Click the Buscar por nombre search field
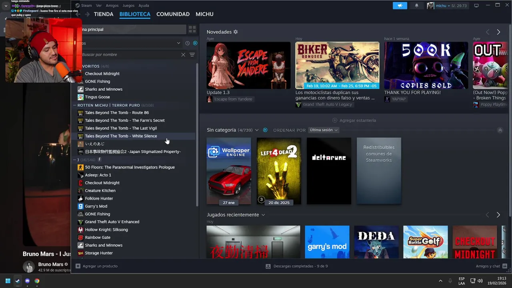 click(x=130, y=55)
